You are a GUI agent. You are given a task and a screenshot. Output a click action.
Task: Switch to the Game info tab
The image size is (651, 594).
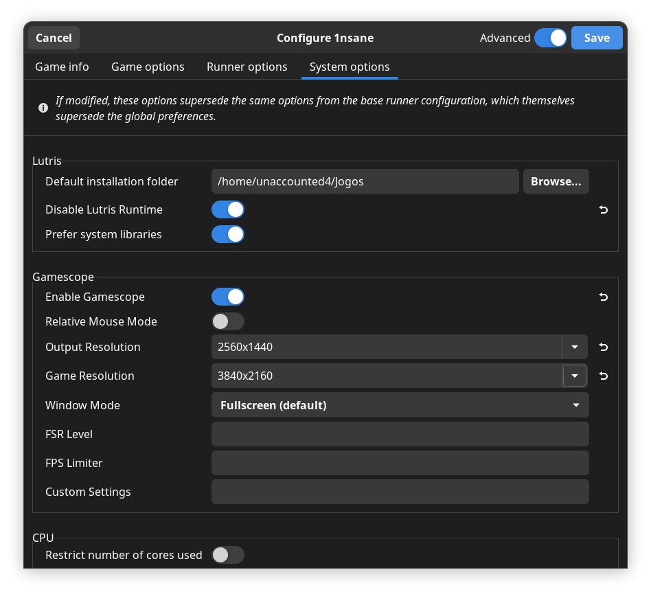62,67
